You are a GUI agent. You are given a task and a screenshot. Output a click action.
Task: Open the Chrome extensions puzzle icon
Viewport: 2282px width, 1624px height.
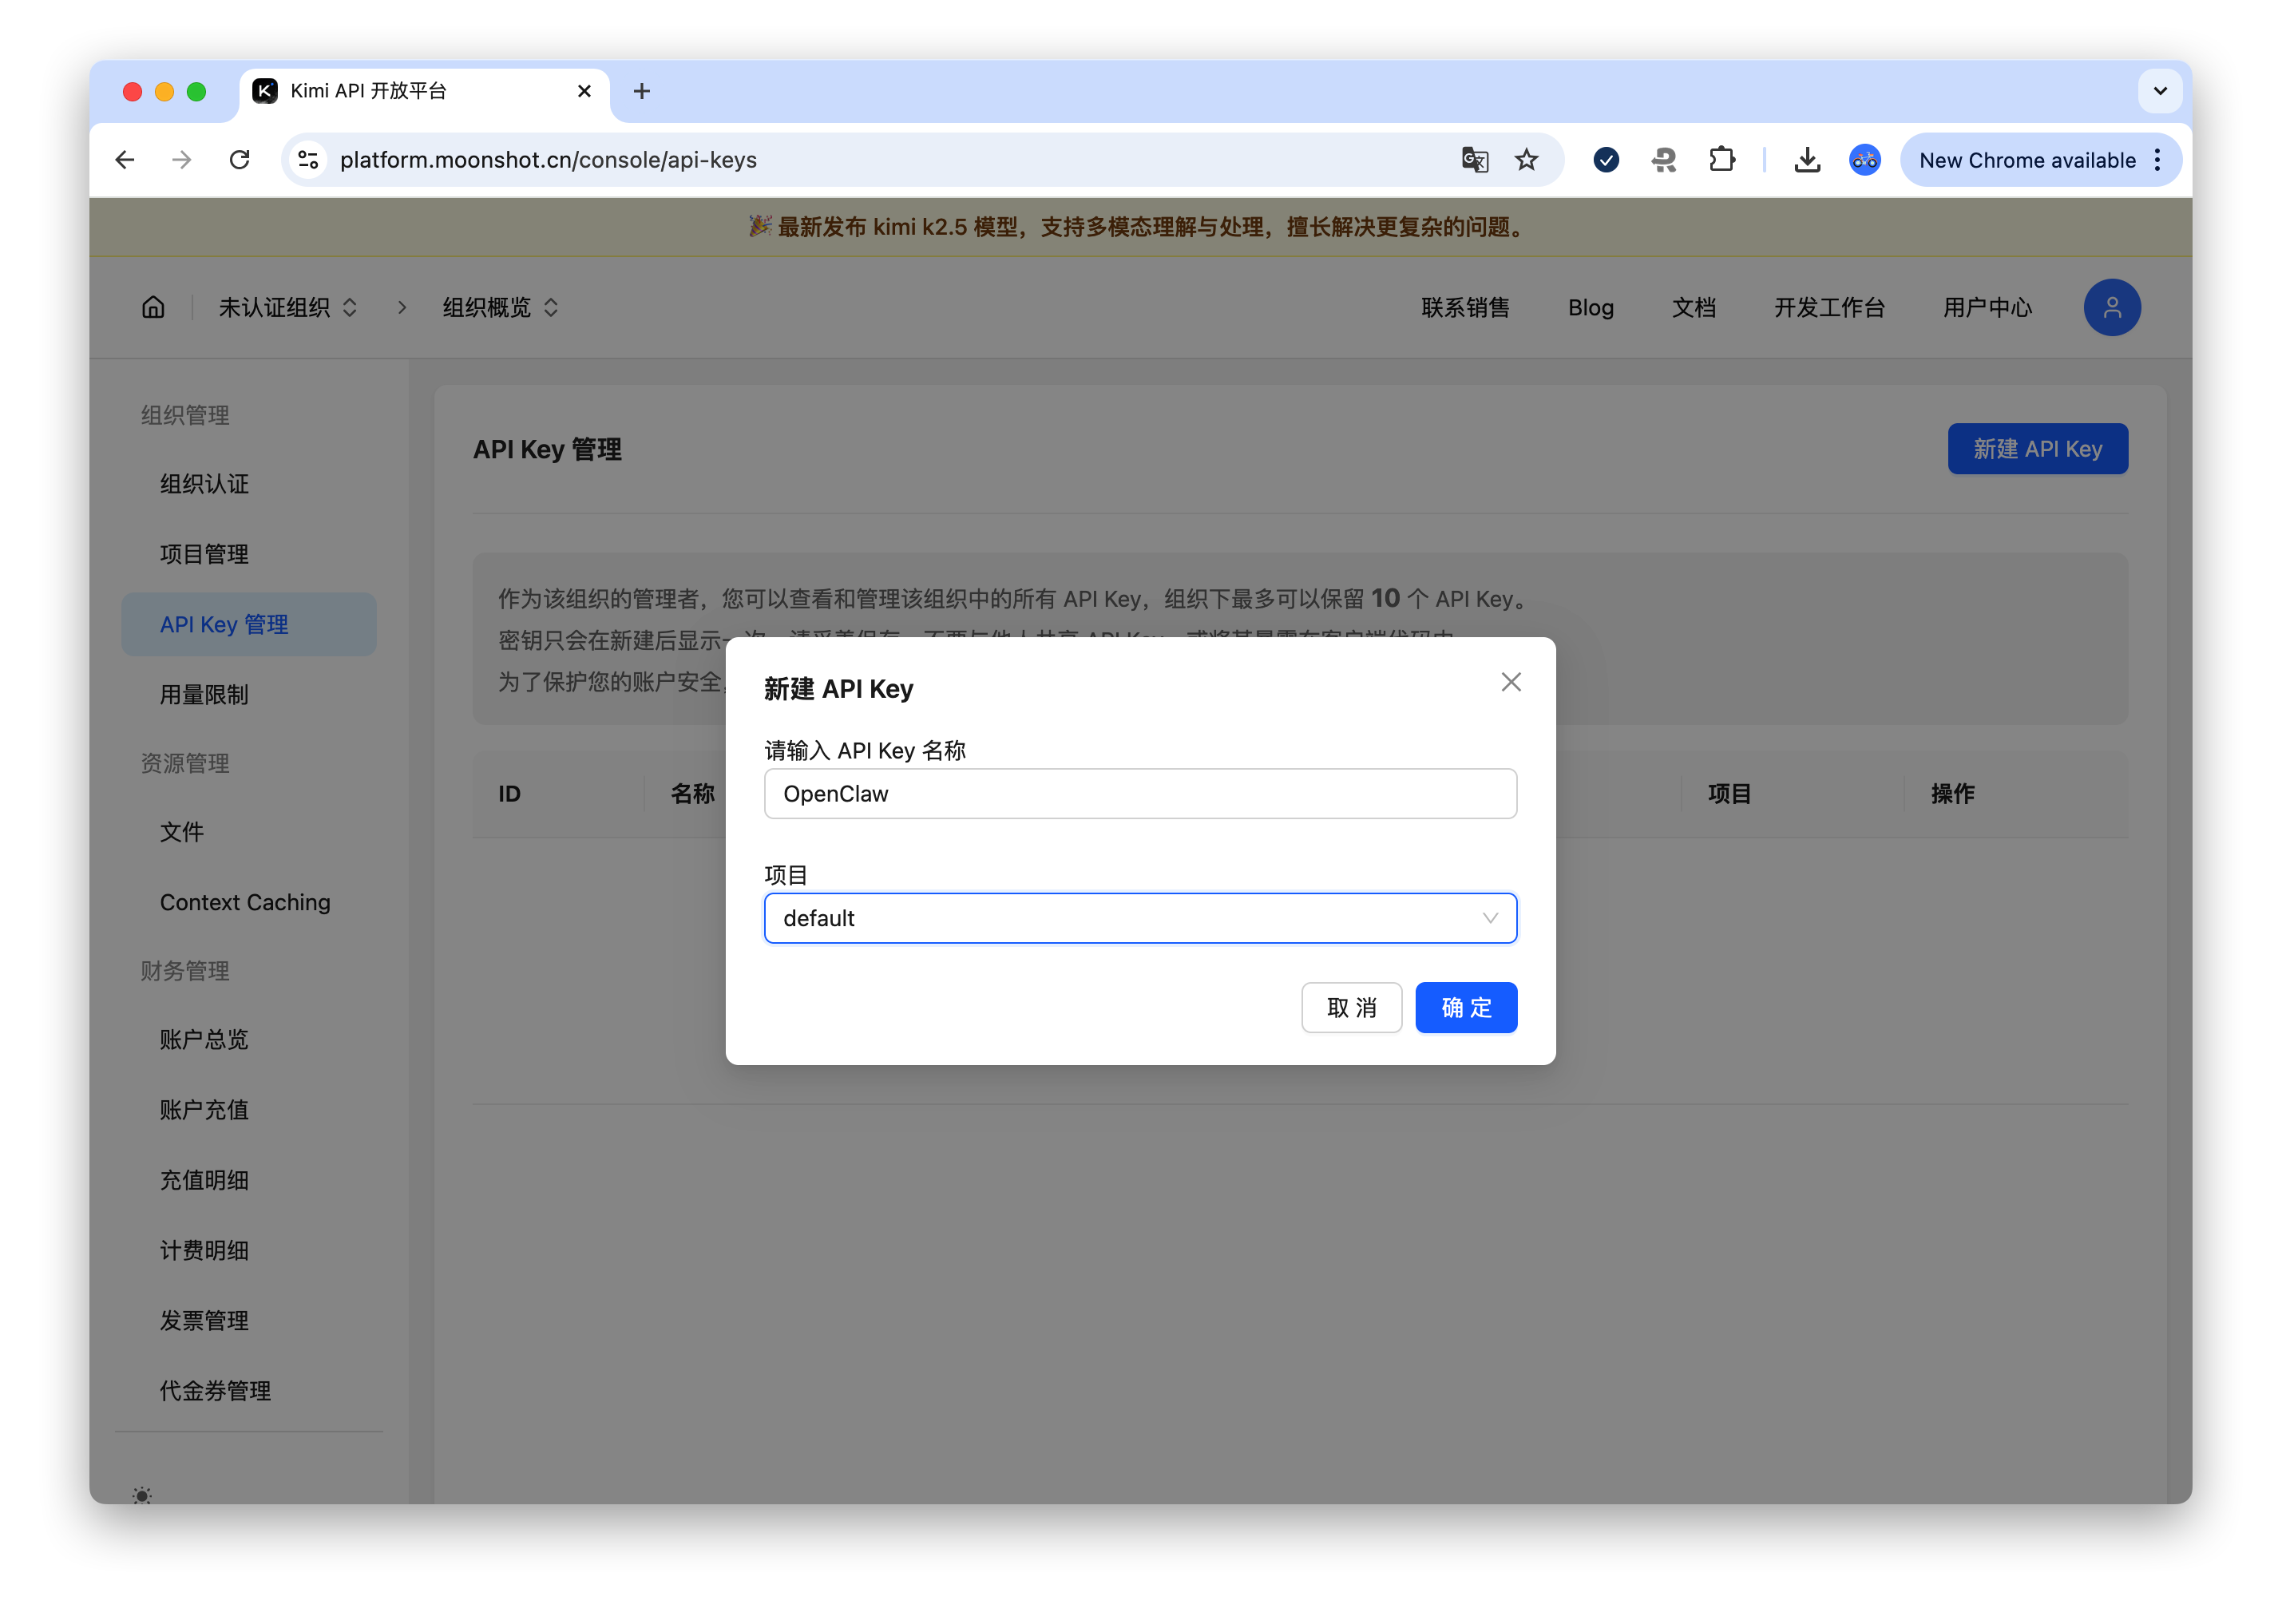pyautogui.click(x=1721, y=160)
